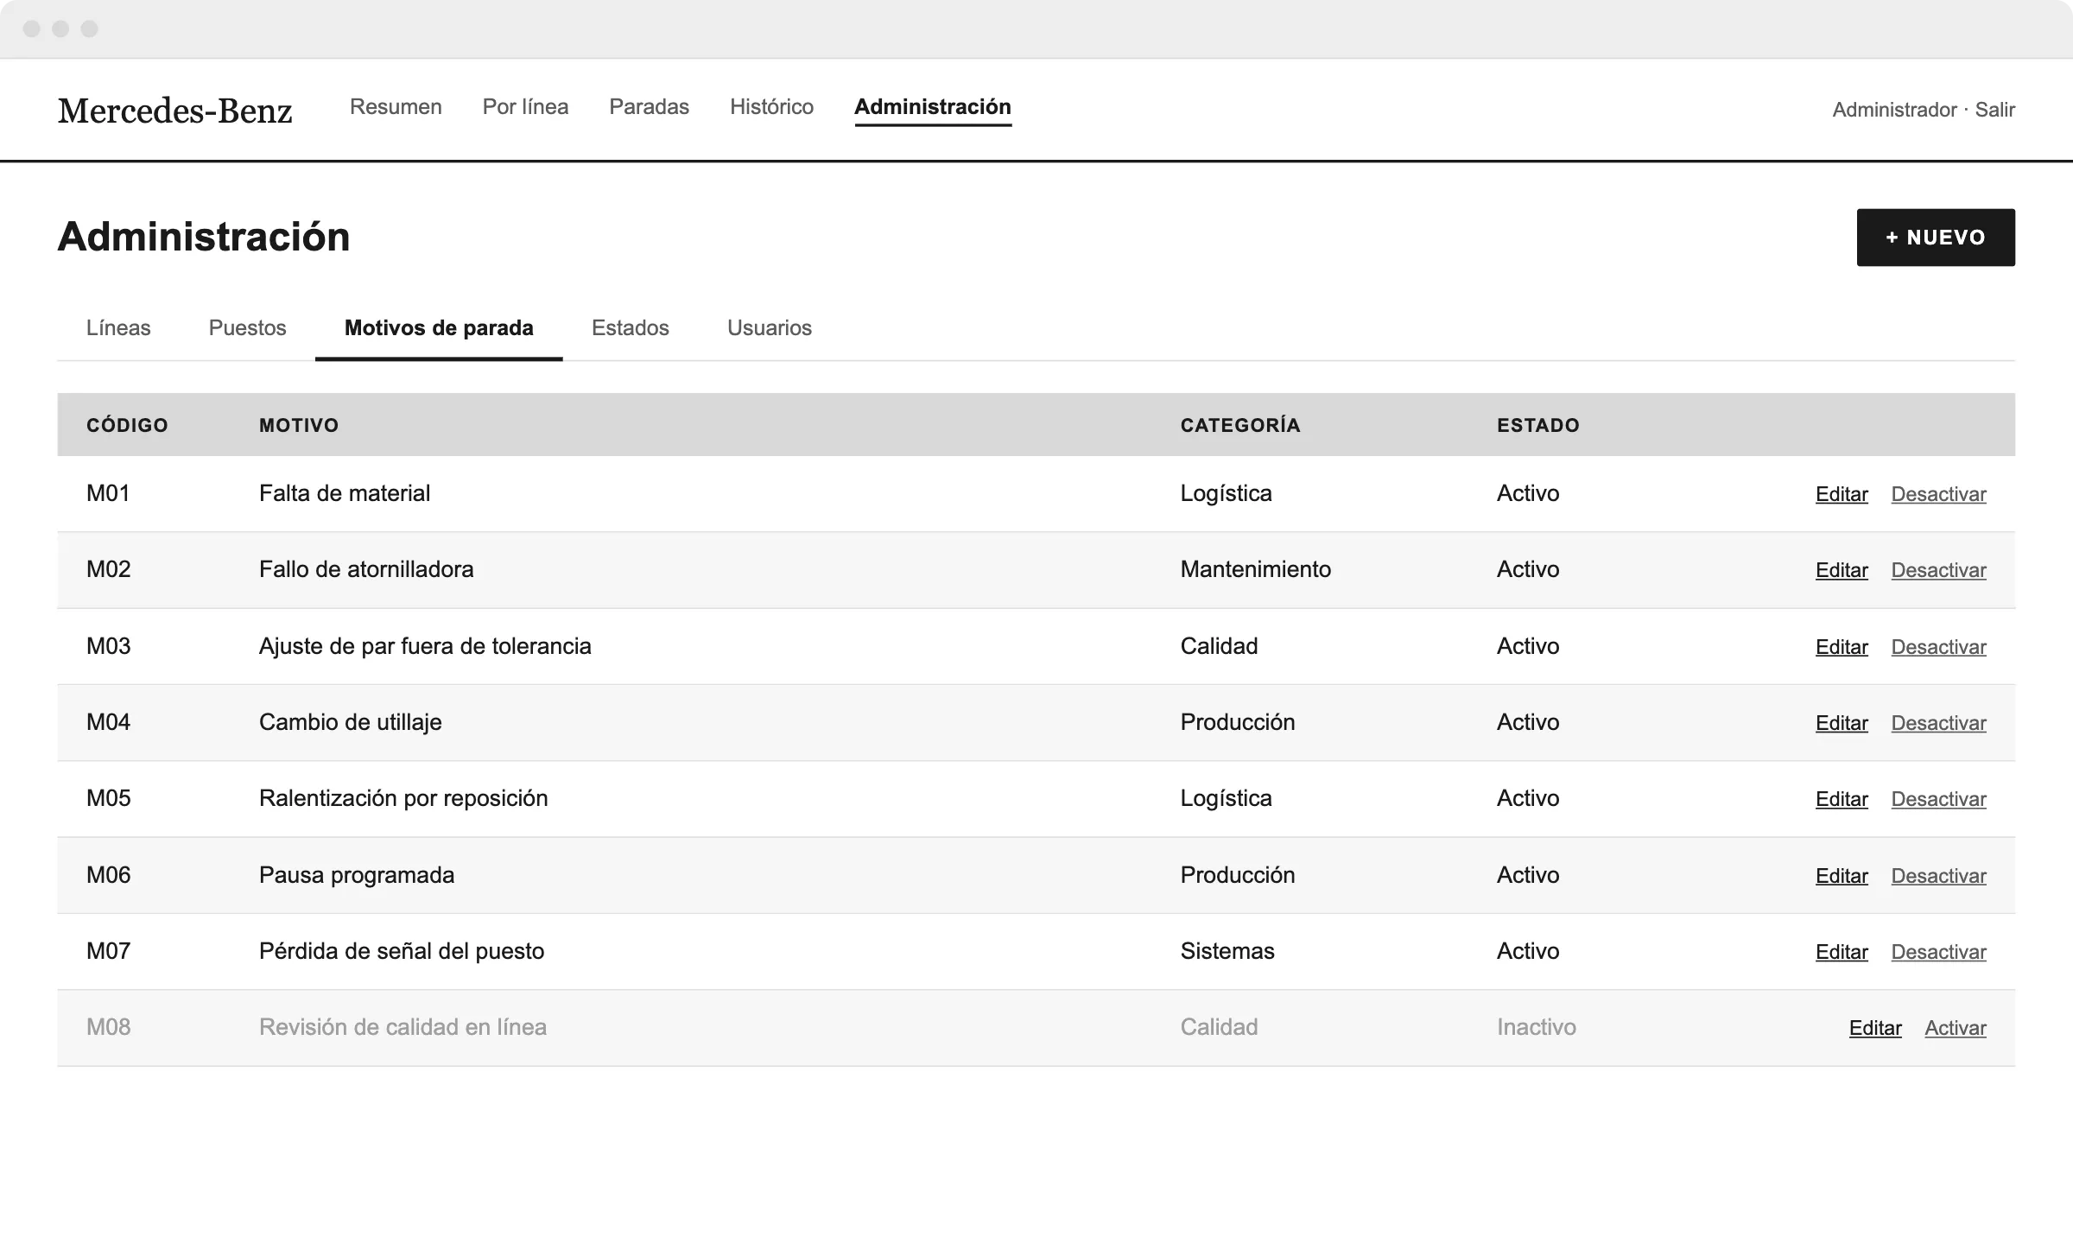Edit M06 Pausa programada

(x=1842, y=876)
